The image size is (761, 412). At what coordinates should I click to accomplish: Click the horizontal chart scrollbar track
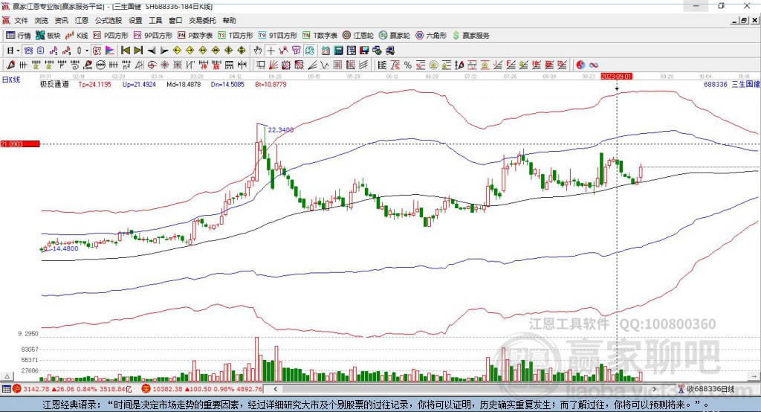466,389
